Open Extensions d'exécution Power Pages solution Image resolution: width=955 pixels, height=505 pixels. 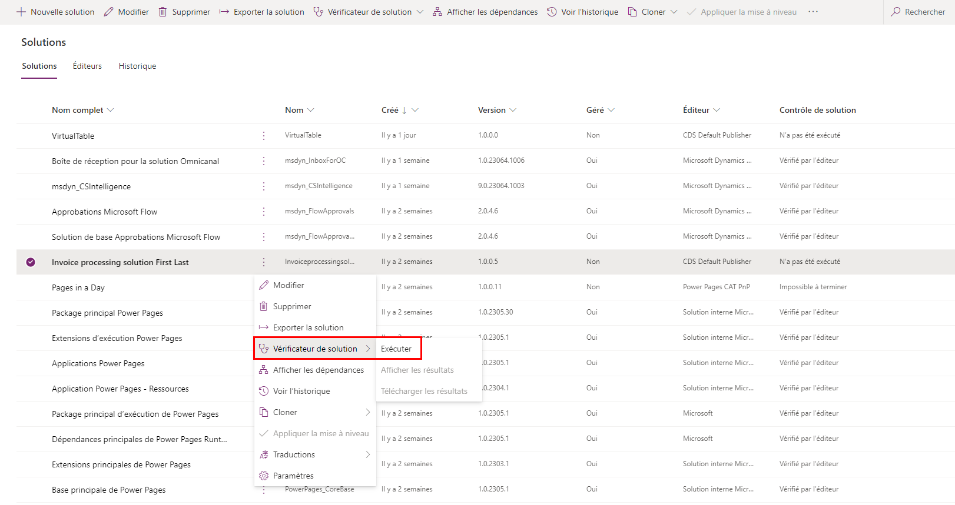pyautogui.click(x=117, y=338)
